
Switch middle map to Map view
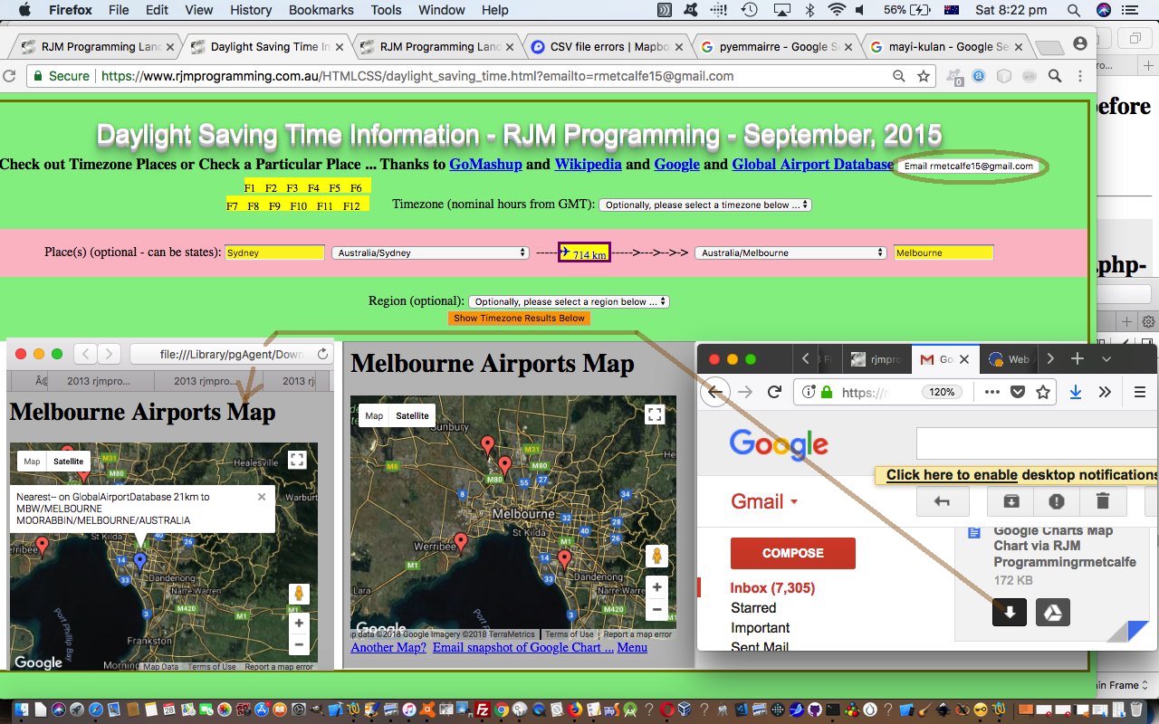point(374,415)
